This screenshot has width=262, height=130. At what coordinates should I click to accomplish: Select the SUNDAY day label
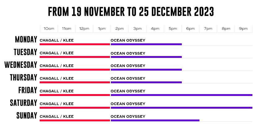(27, 116)
